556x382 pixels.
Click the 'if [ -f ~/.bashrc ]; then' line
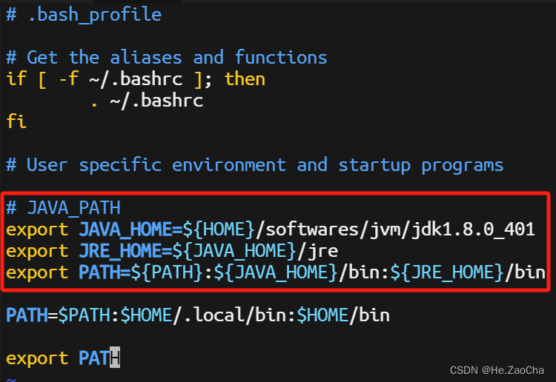136,78
